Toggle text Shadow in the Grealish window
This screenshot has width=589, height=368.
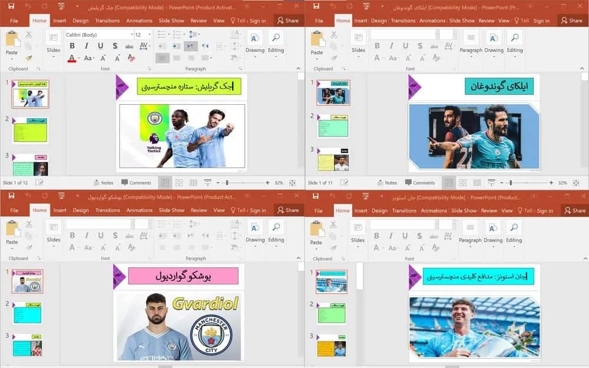115,46
